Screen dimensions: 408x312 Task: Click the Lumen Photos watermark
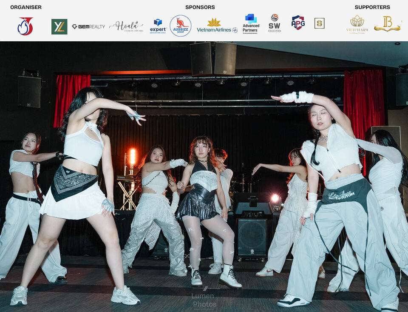pos(204,299)
